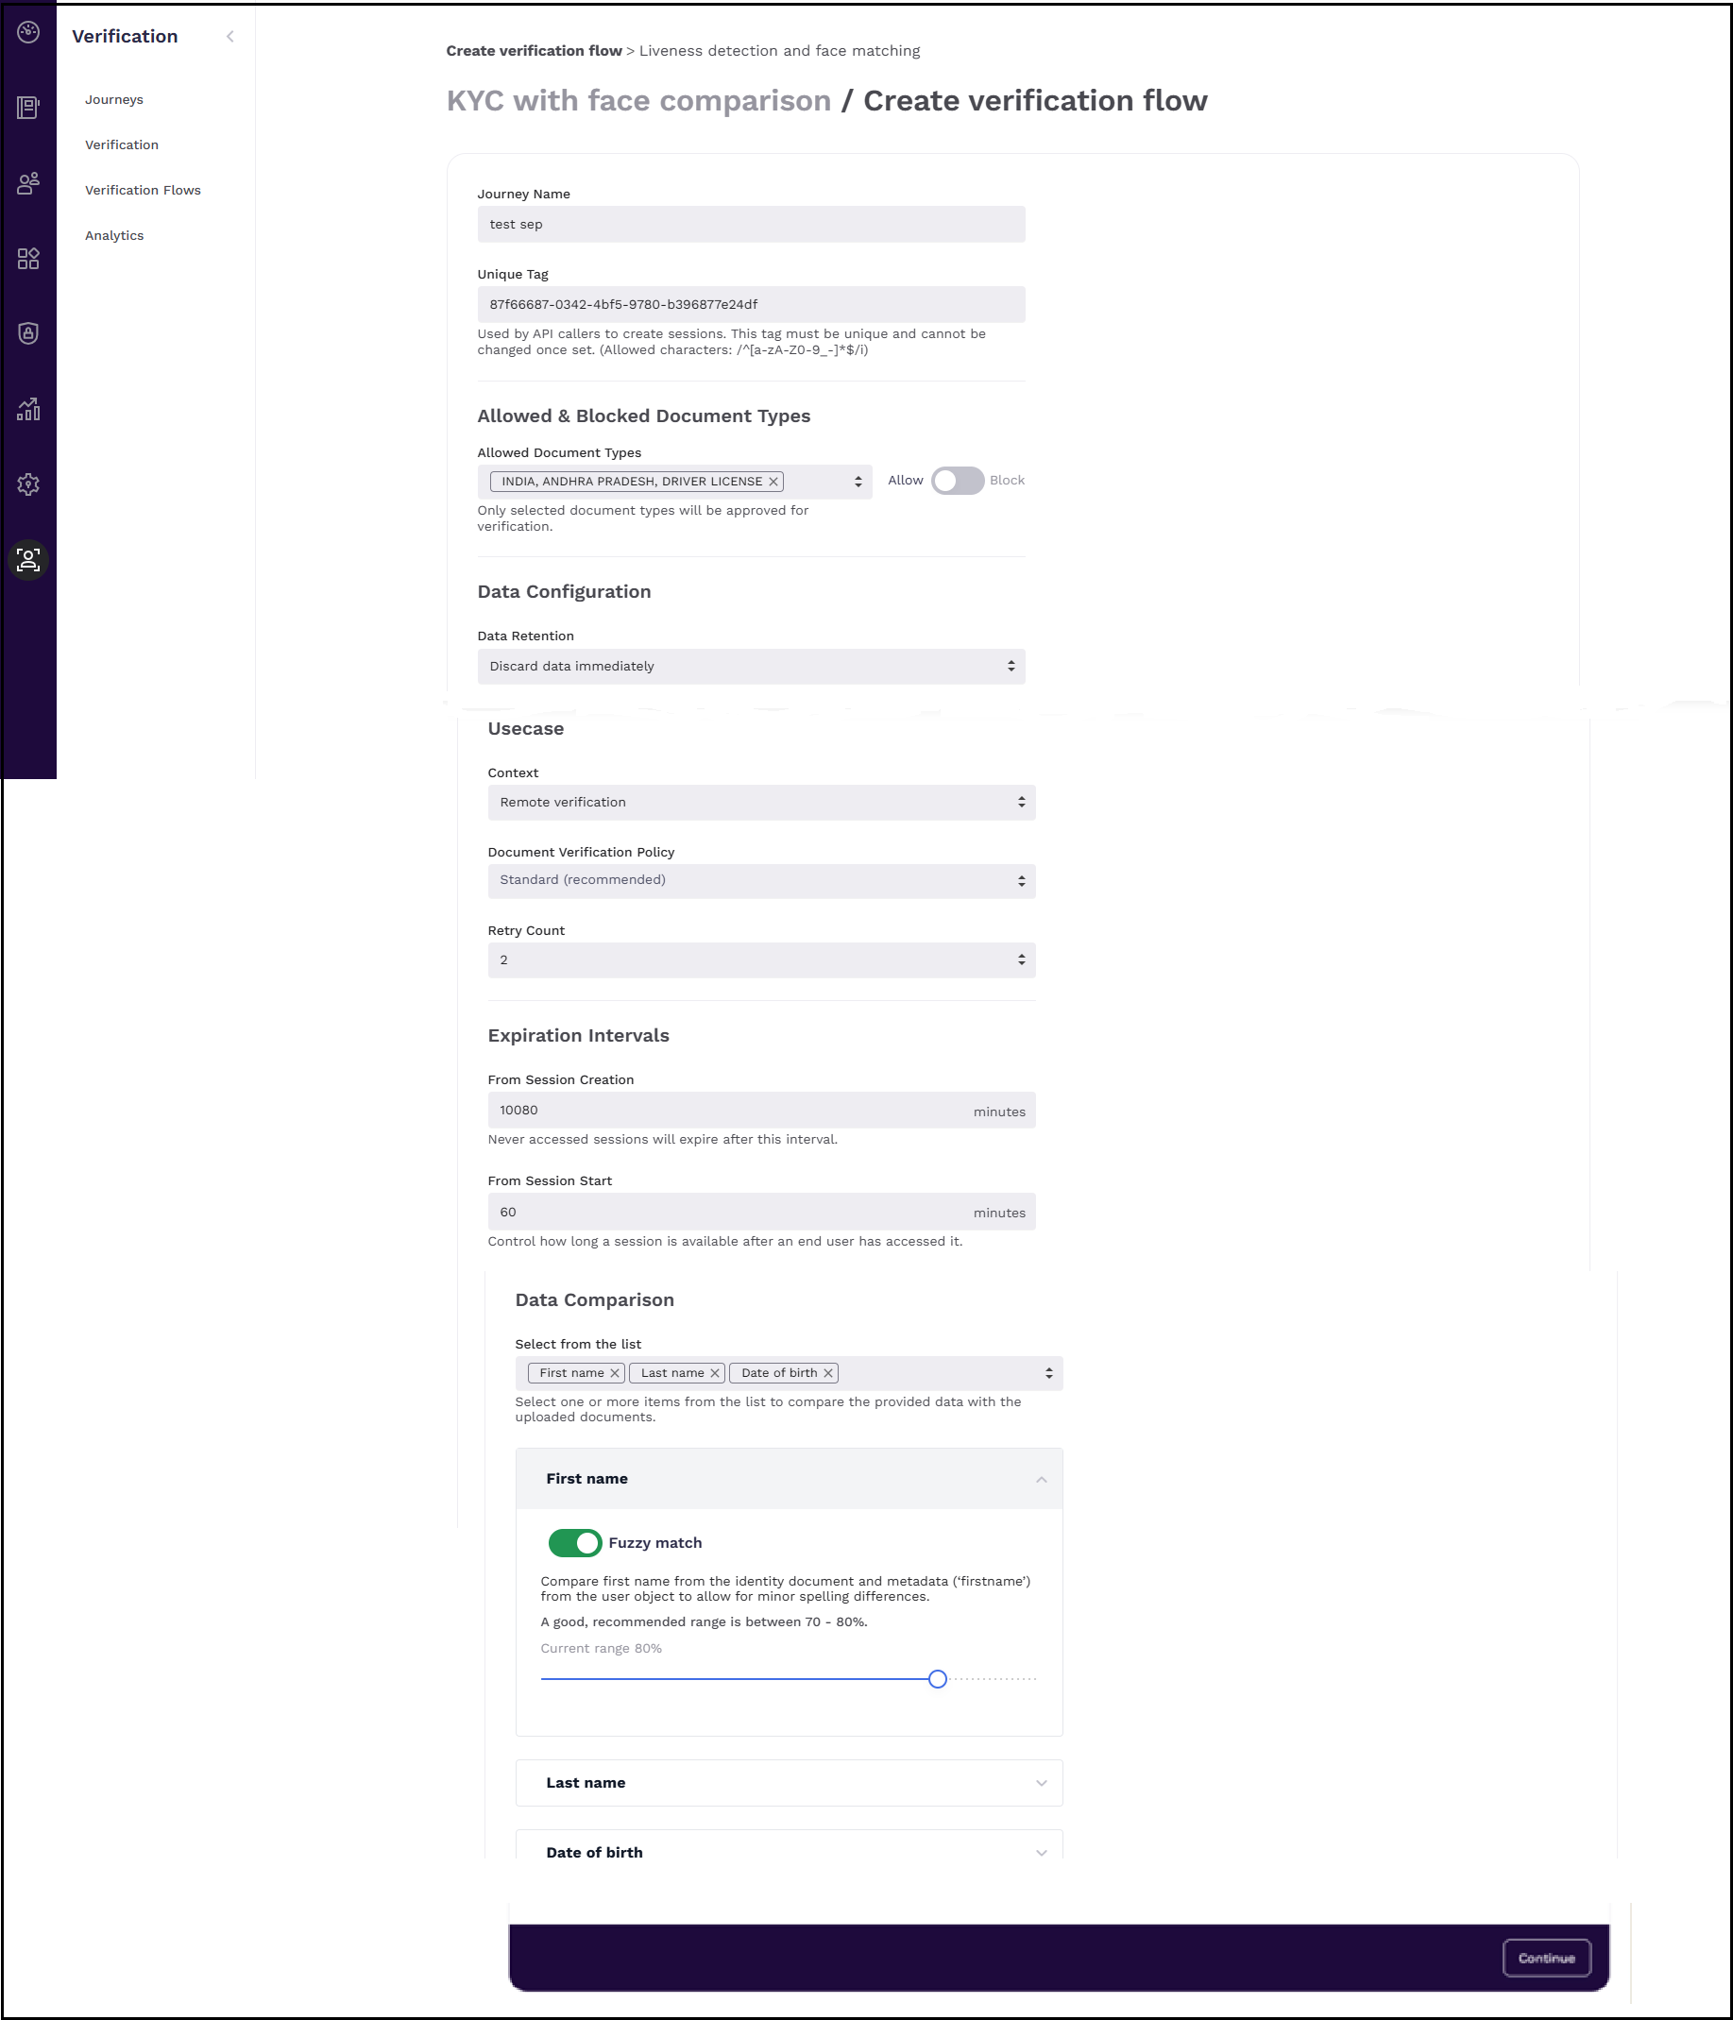The image size is (1733, 2020).
Task: Remove the INDIA, ANDHRA PRADESH, DRIVER LICENSE tag
Action: point(773,482)
